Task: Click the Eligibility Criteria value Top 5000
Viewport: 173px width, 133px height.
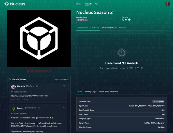Action: coord(161,127)
